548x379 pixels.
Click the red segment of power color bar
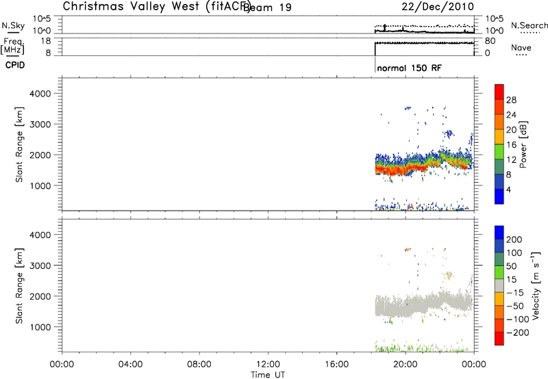(499, 92)
